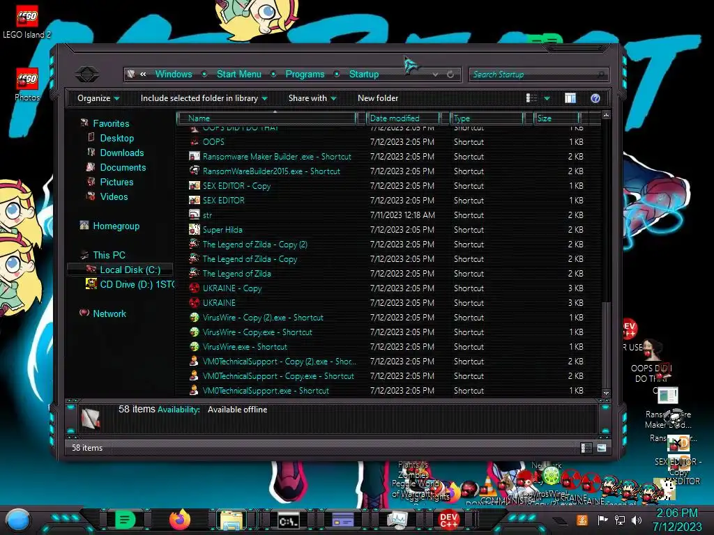714x535 pixels.
Task: Toggle the preview pane icon
Action: 570,98
